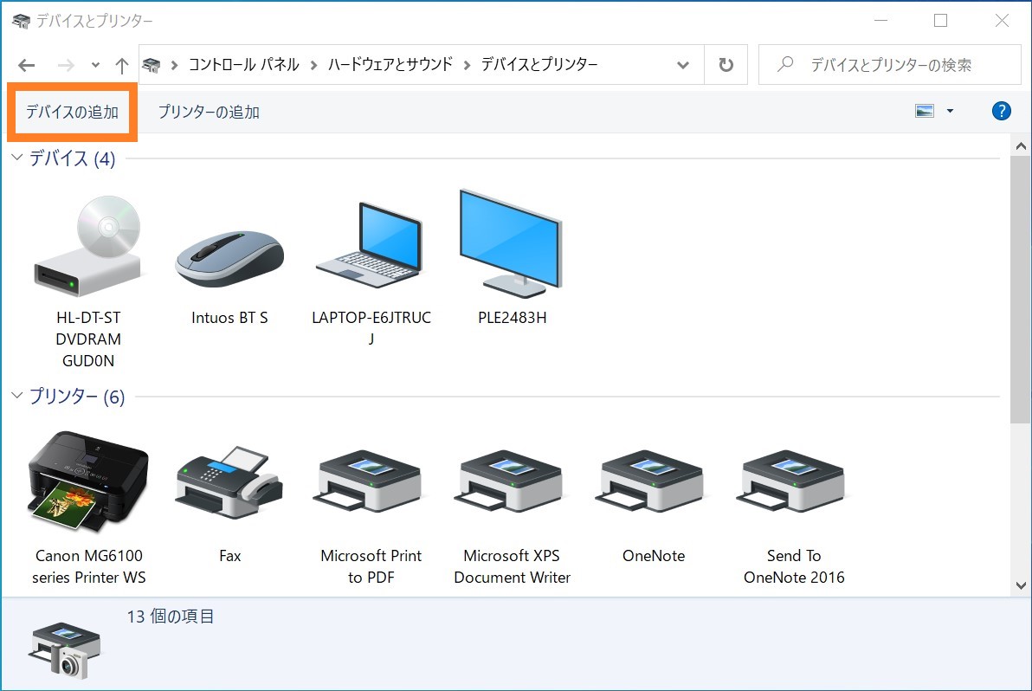Click the vertical scrollbar thumb

pyautogui.click(x=1021, y=289)
